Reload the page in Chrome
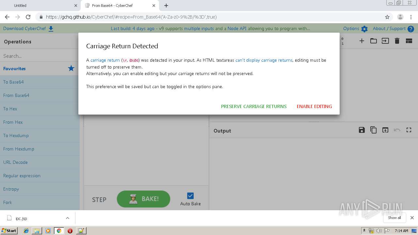This screenshot has width=418, height=235. tap(28, 17)
